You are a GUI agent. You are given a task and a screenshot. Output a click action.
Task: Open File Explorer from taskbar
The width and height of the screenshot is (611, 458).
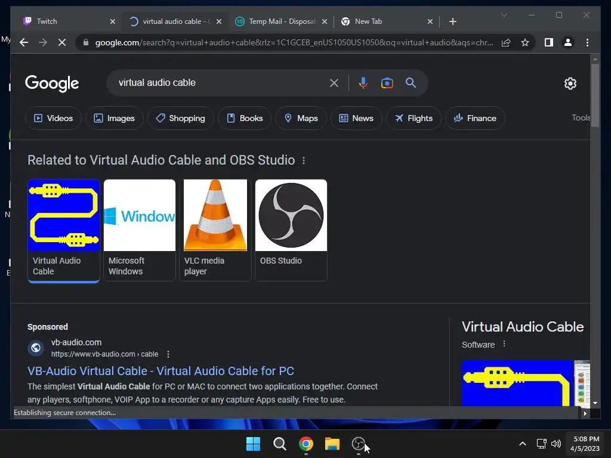tap(332, 444)
